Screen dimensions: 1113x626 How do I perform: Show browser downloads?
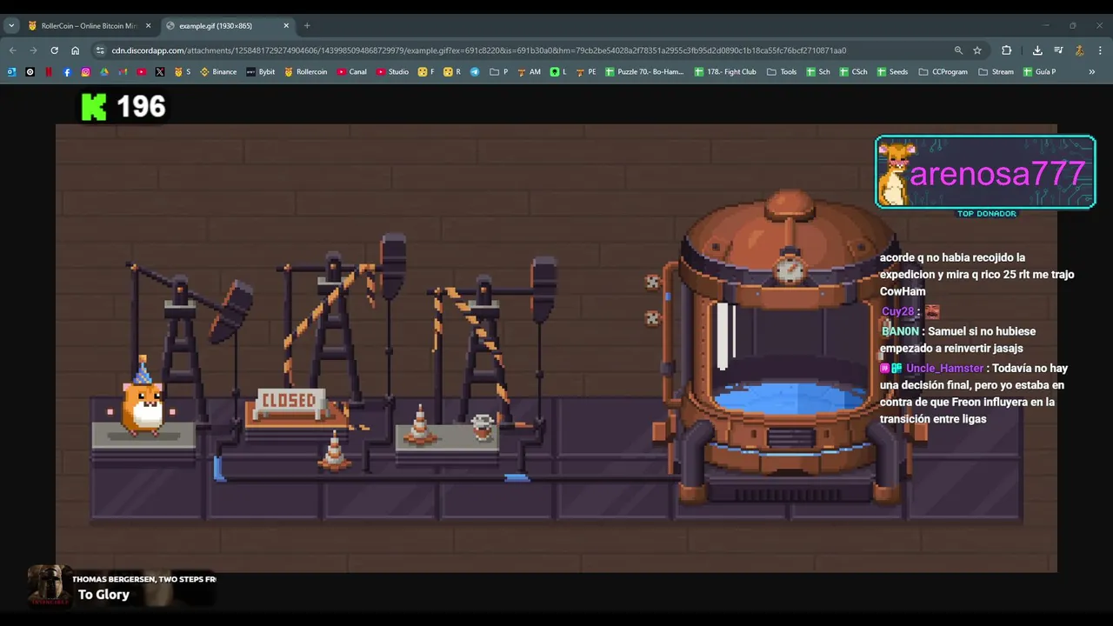click(x=1037, y=50)
